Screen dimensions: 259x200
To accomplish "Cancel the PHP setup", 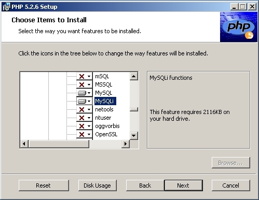I will coord(231,185).
